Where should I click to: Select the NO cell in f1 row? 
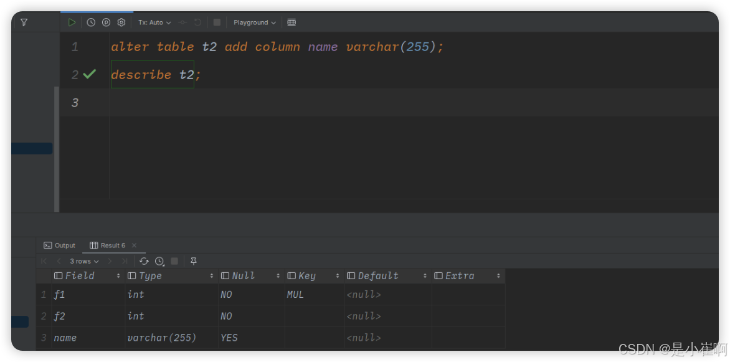[252, 295]
